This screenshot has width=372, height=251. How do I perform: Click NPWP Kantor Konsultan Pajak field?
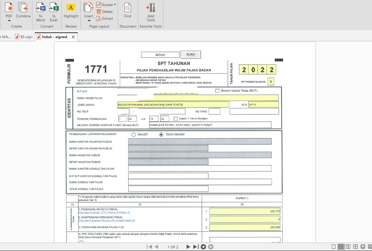[x=168, y=176]
